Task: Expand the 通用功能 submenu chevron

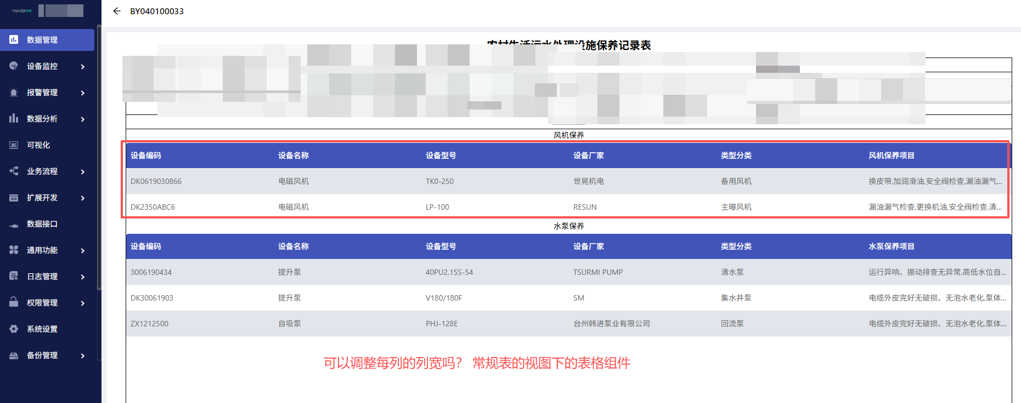Action: 83,250
